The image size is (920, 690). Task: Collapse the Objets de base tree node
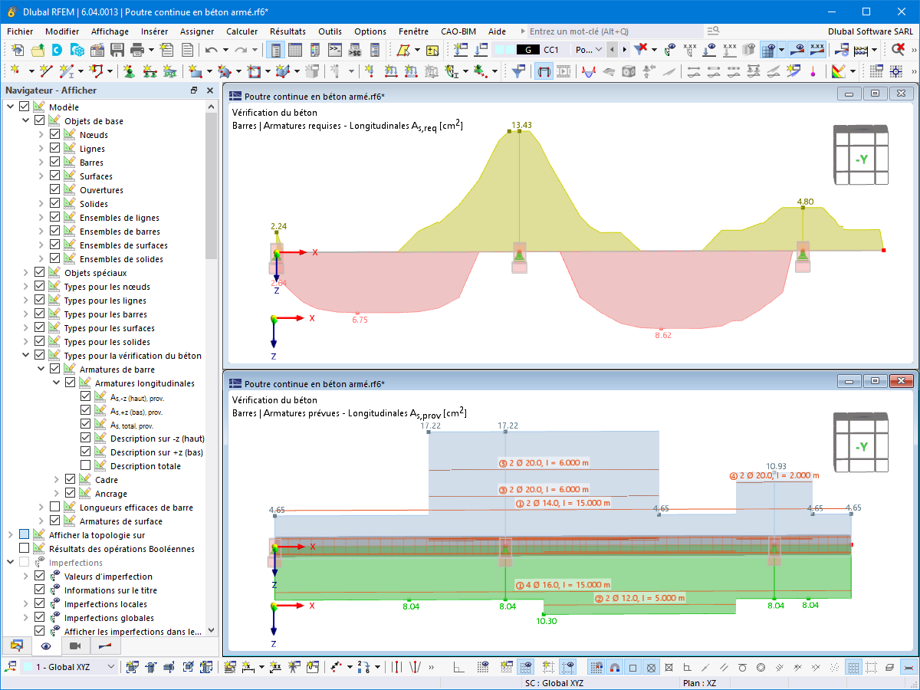click(x=26, y=121)
